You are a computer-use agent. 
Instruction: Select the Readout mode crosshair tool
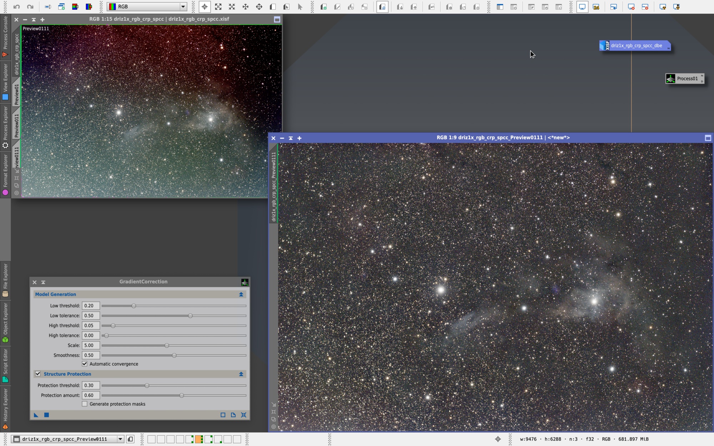click(205, 6)
